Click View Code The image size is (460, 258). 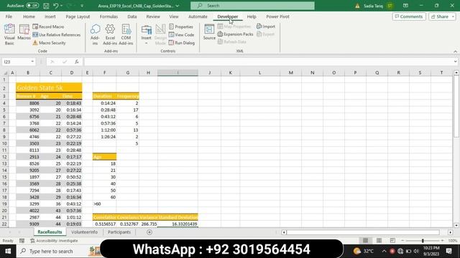[x=182, y=35]
